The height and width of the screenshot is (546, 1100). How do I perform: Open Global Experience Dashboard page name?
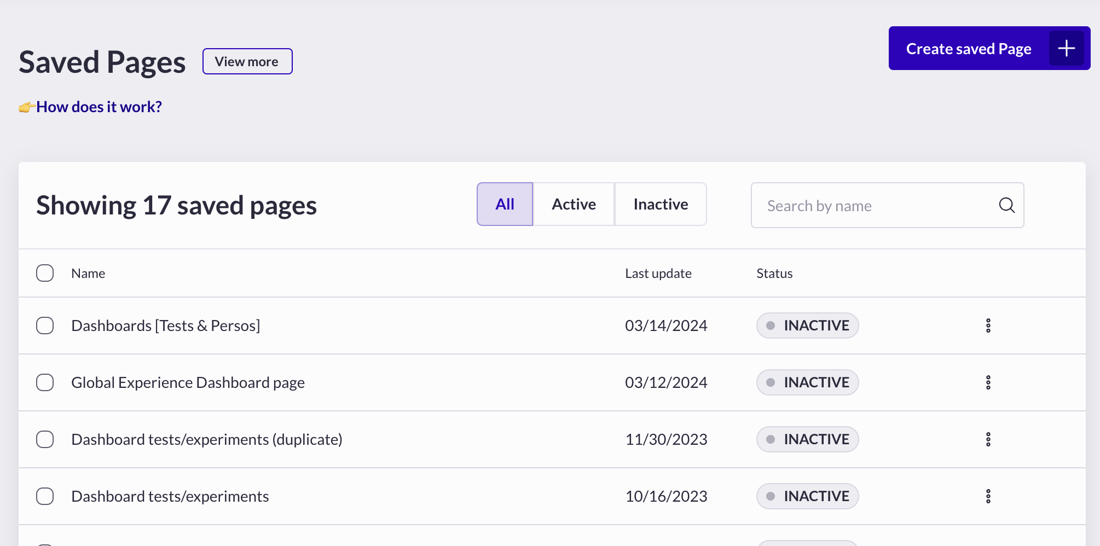188,382
